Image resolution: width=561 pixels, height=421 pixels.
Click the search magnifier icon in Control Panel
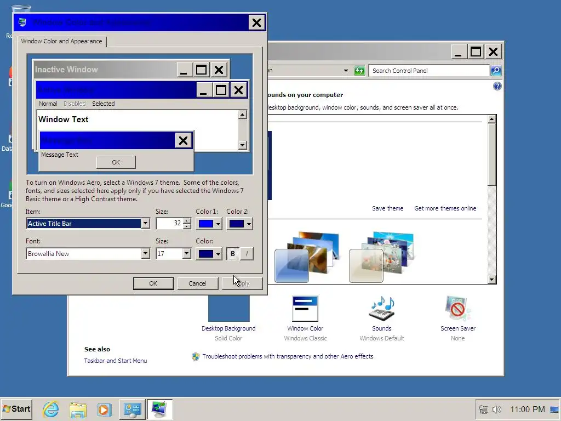pos(496,71)
